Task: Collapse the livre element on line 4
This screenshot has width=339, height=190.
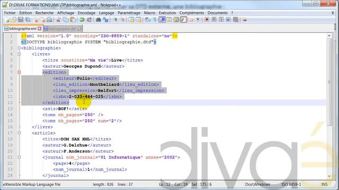Action: click(x=19, y=54)
